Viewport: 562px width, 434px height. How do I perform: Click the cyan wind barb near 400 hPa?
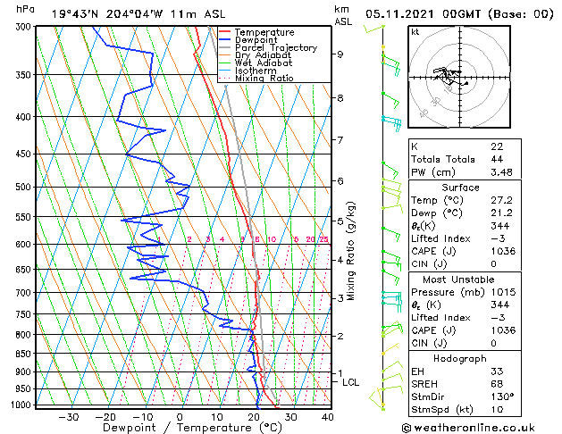(x=391, y=123)
